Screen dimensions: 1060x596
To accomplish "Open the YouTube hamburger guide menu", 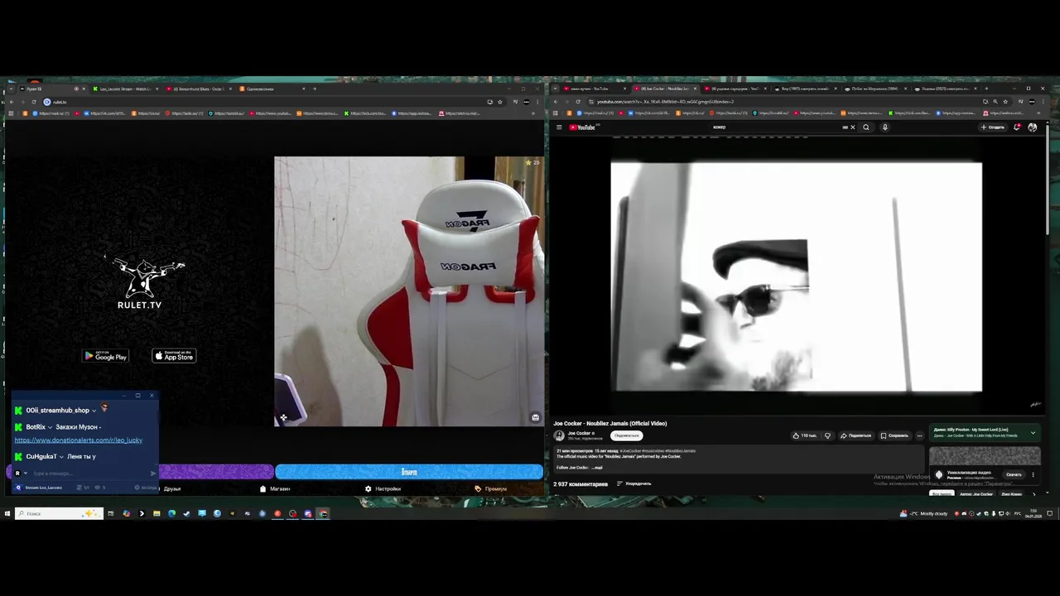I will point(559,127).
